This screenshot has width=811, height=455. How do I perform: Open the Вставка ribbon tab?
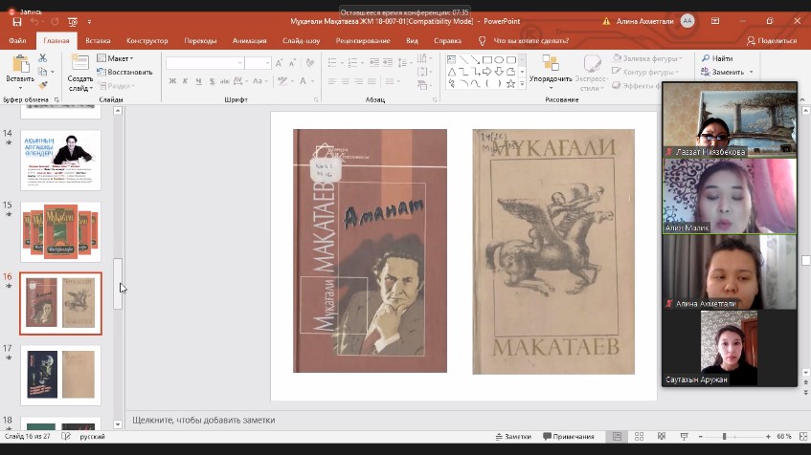tap(98, 41)
